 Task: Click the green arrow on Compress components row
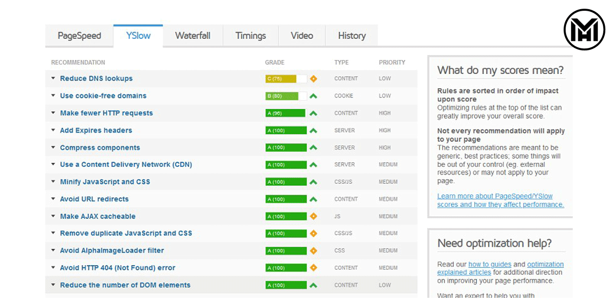313,147
